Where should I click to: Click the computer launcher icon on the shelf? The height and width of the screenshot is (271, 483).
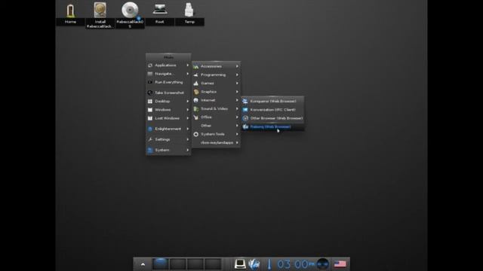coord(240,264)
